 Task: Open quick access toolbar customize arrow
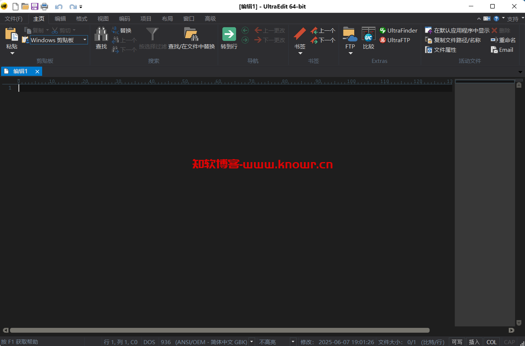pyautogui.click(x=81, y=7)
